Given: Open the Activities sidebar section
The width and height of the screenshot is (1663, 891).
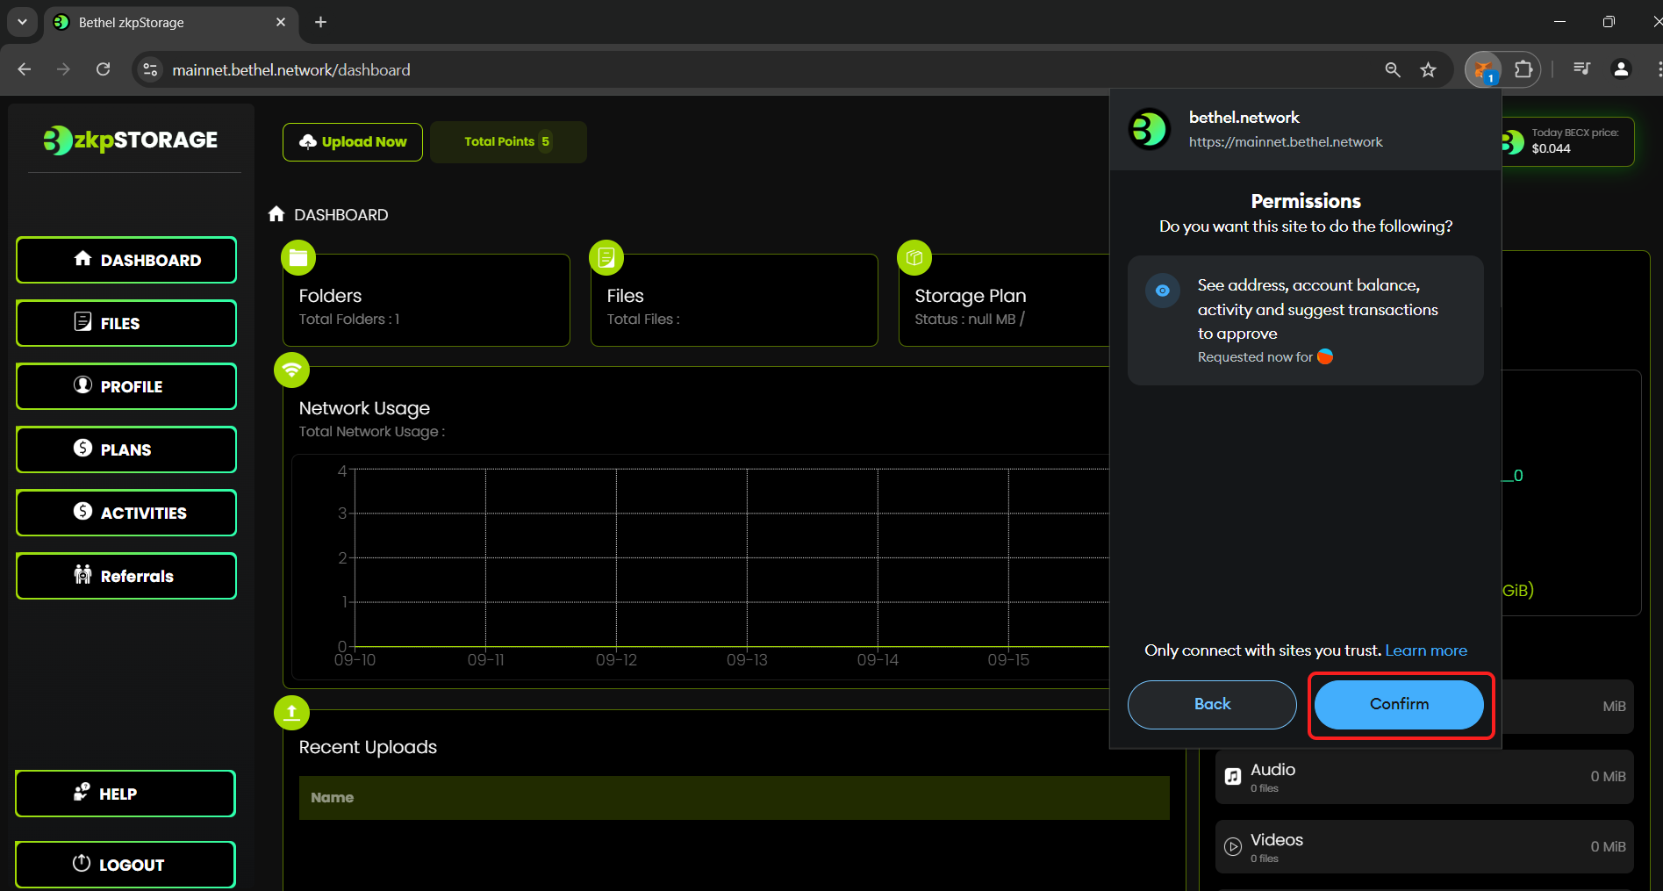Looking at the screenshot, I should point(126,513).
